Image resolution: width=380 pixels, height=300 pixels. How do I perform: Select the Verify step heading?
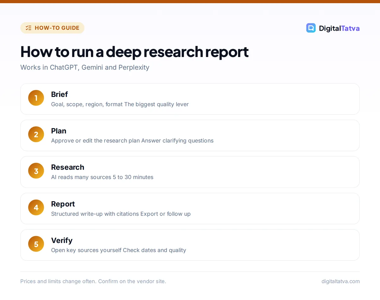point(62,240)
